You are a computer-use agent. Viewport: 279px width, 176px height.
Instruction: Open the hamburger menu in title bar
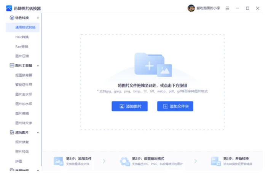(x=227, y=8)
